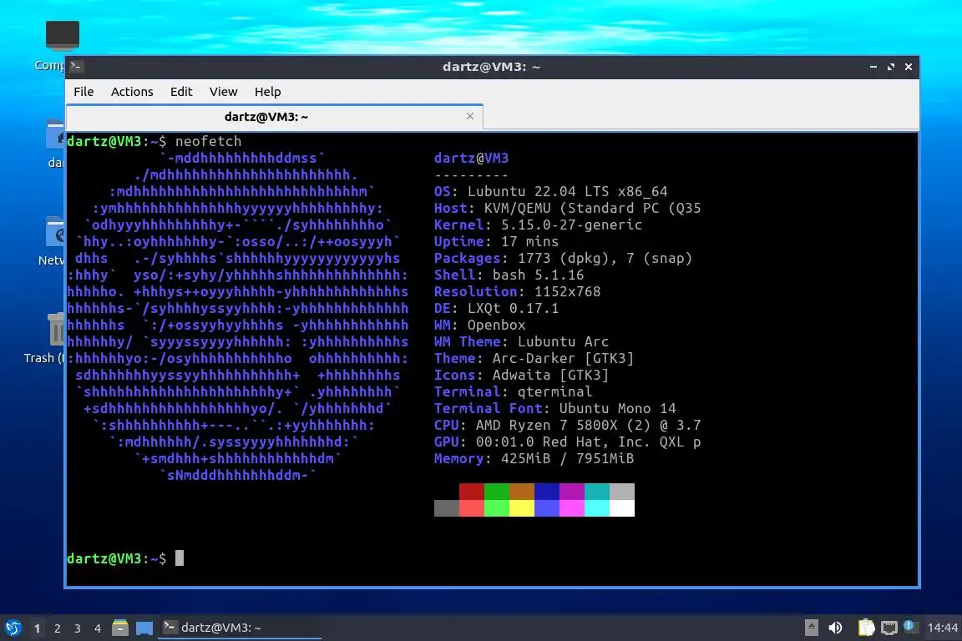Switch to workspace 2 in the pager
The image size is (962, 641).
pos(58,628)
